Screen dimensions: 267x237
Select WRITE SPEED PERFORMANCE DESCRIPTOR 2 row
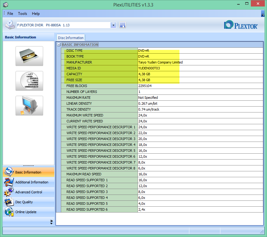162,133
